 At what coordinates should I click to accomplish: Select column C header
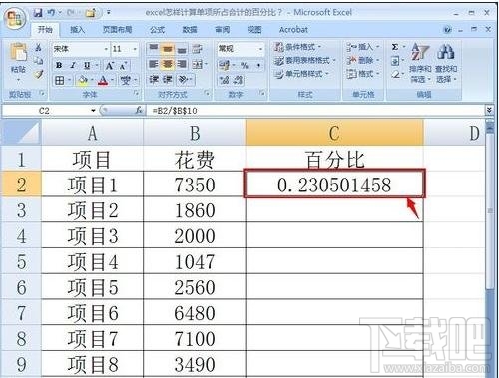tap(334, 133)
